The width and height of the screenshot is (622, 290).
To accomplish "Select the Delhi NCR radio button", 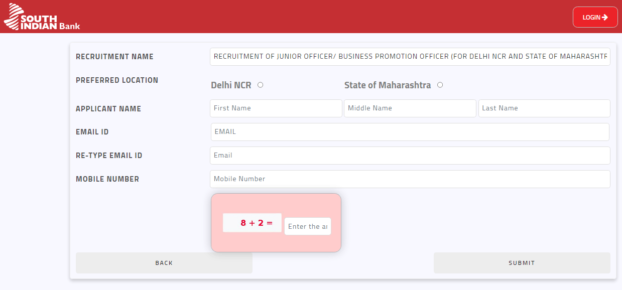I will (x=260, y=85).
